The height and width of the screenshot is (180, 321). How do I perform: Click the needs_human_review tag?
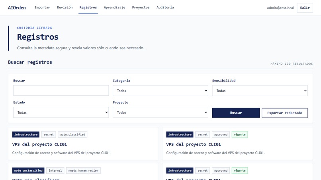click(x=83, y=170)
